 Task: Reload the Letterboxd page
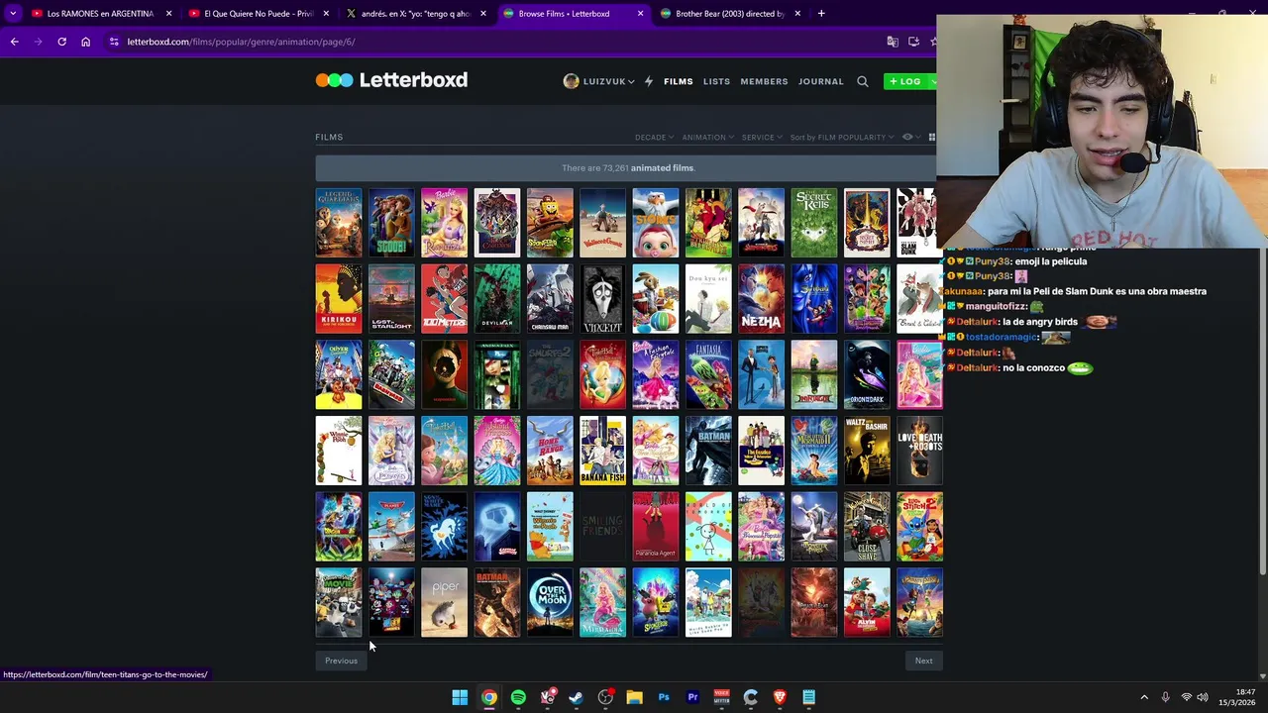tap(61, 42)
